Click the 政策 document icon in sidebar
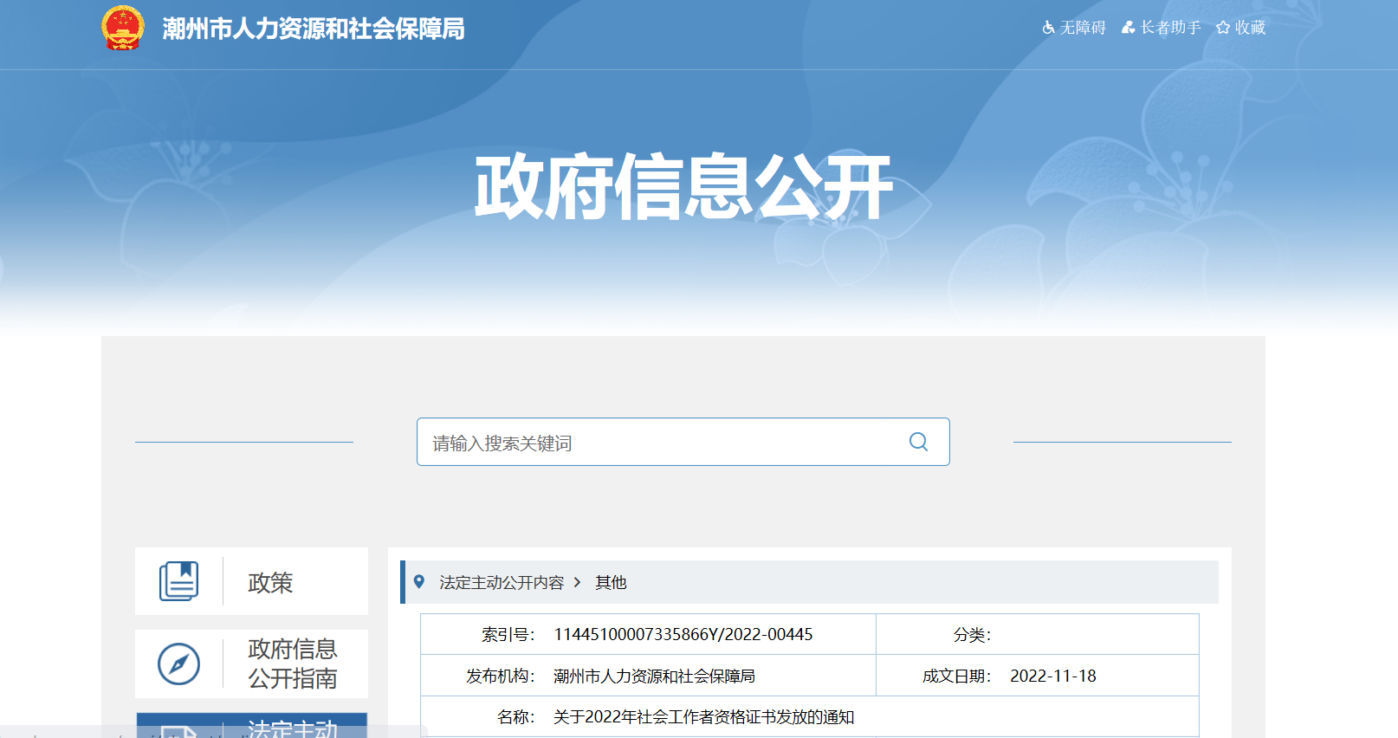This screenshot has width=1398, height=738. [x=178, y=581]
